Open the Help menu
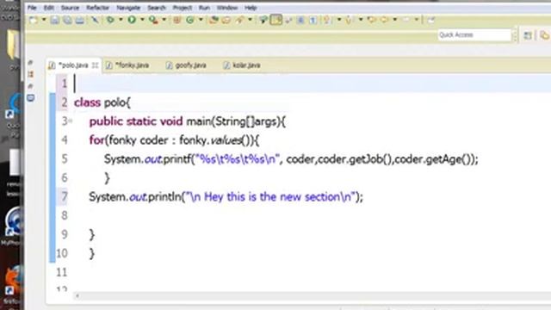The width and height of the screenshot is (551, 310). point(251,8)
